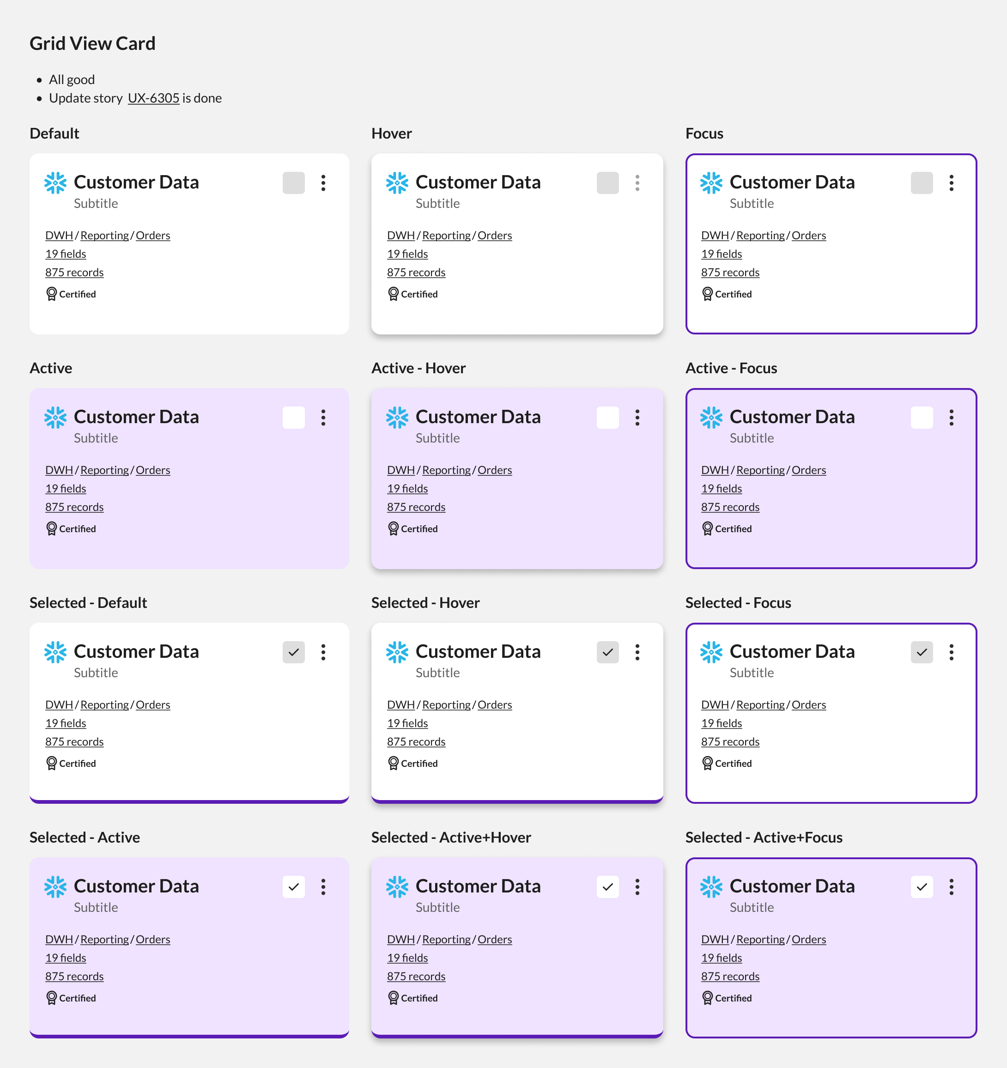This screenshot has width=1007, height=1068.
Task: Open the DWH link on the Default card
Action: point(59,235)
